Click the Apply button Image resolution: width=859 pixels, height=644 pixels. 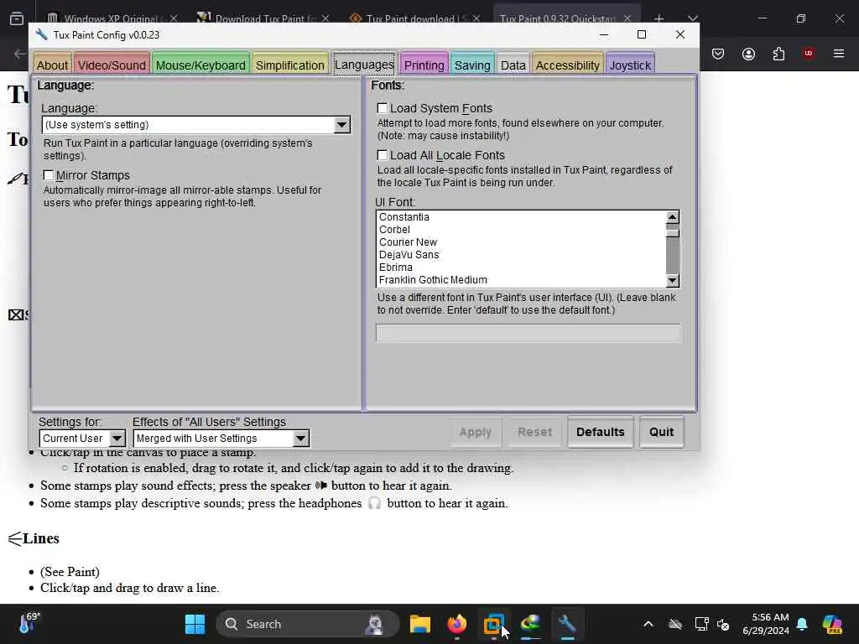pyautogui.click(x=476, y=432)
